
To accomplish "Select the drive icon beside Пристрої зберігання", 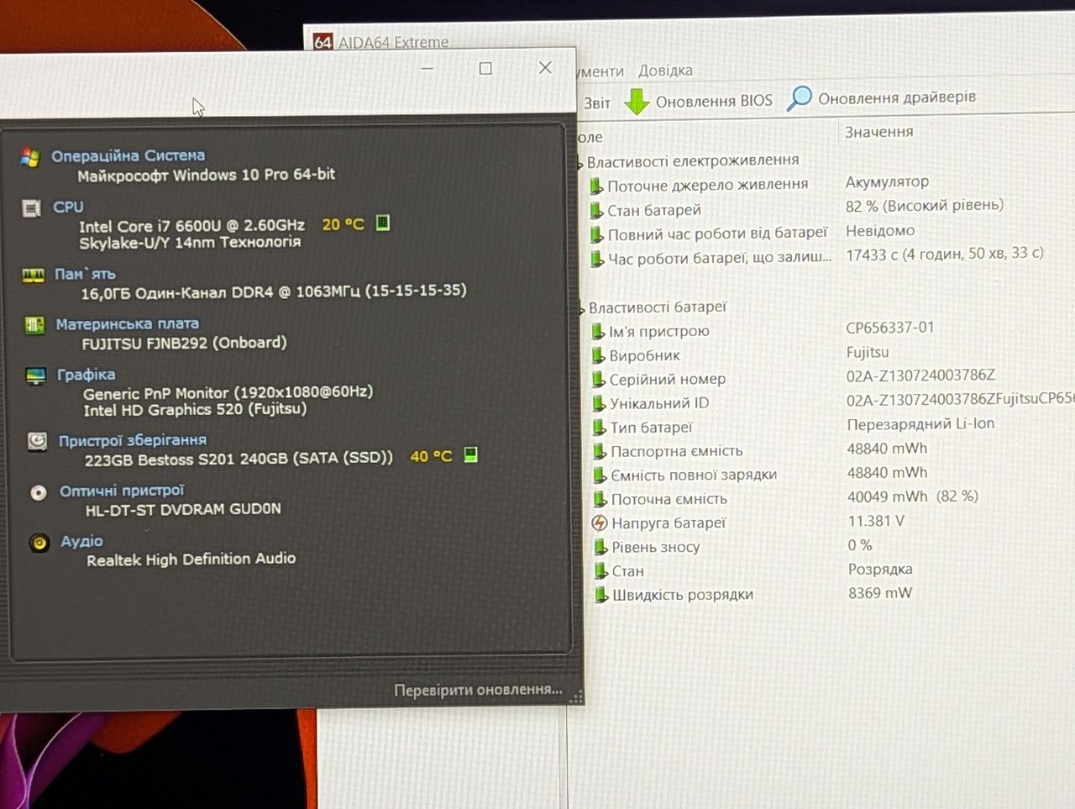I will [x=37, y=441].
